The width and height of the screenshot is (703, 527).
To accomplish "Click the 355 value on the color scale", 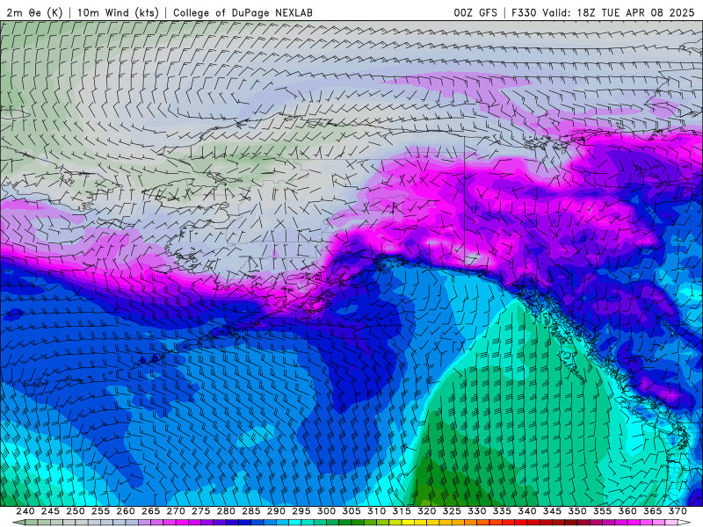I will 603,511.
